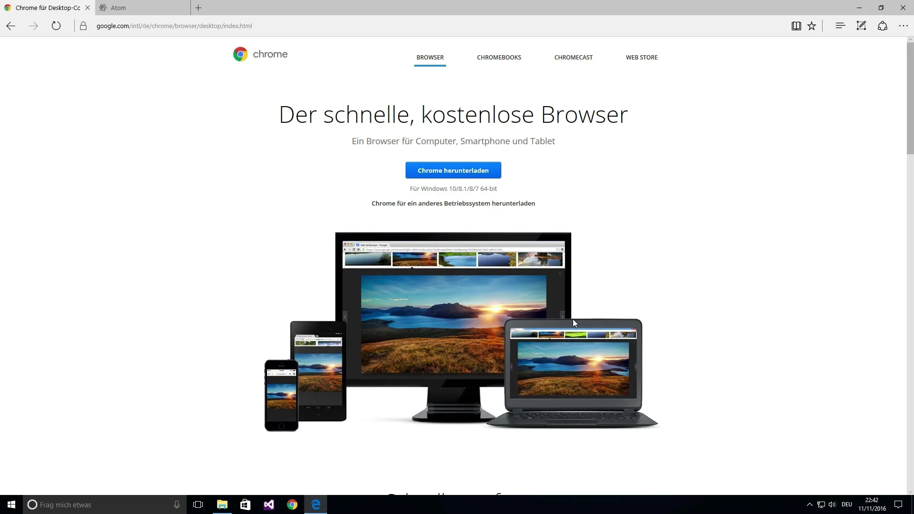Image resolution: width=914 pixels, height=514 pixels.
Task: Open the WEB STORE navigation item
Action: click(642, 57)
